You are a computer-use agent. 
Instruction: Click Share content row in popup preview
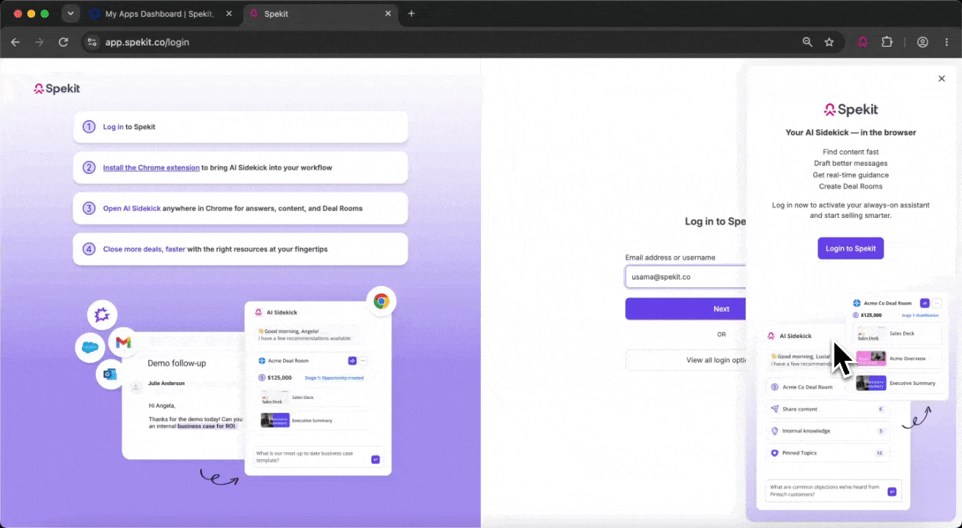(x=827, y=409)
